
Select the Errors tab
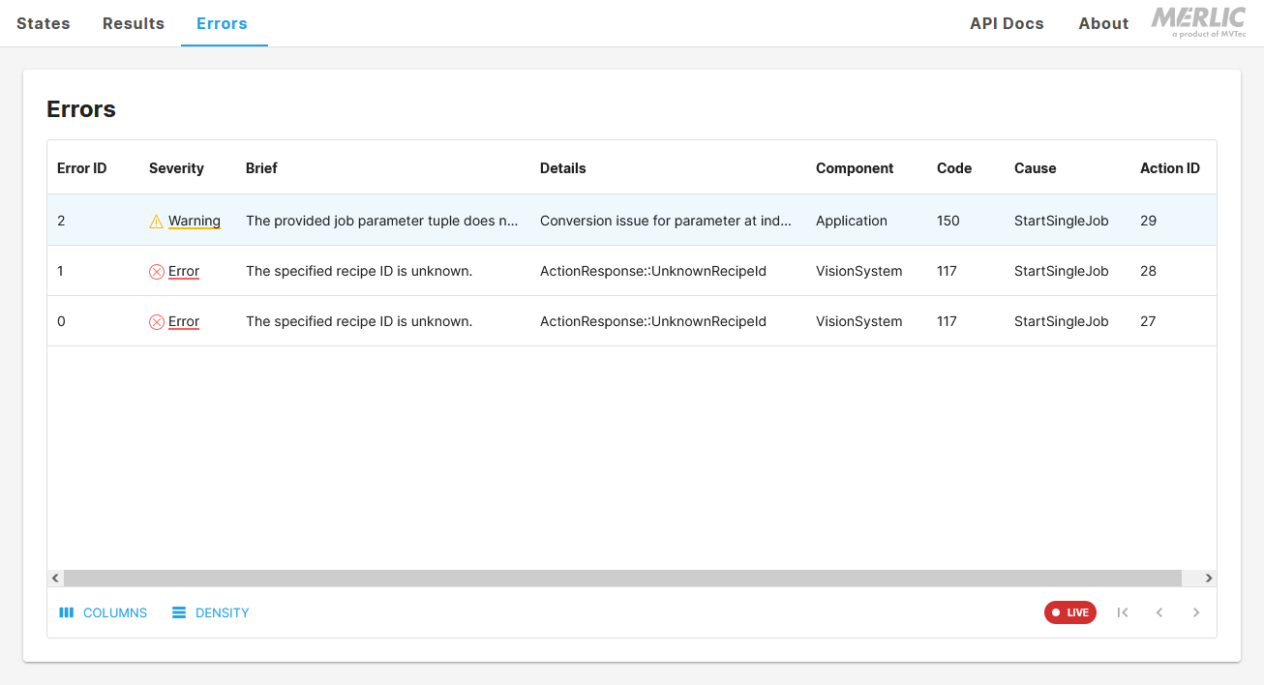click(x=222, y=23)
